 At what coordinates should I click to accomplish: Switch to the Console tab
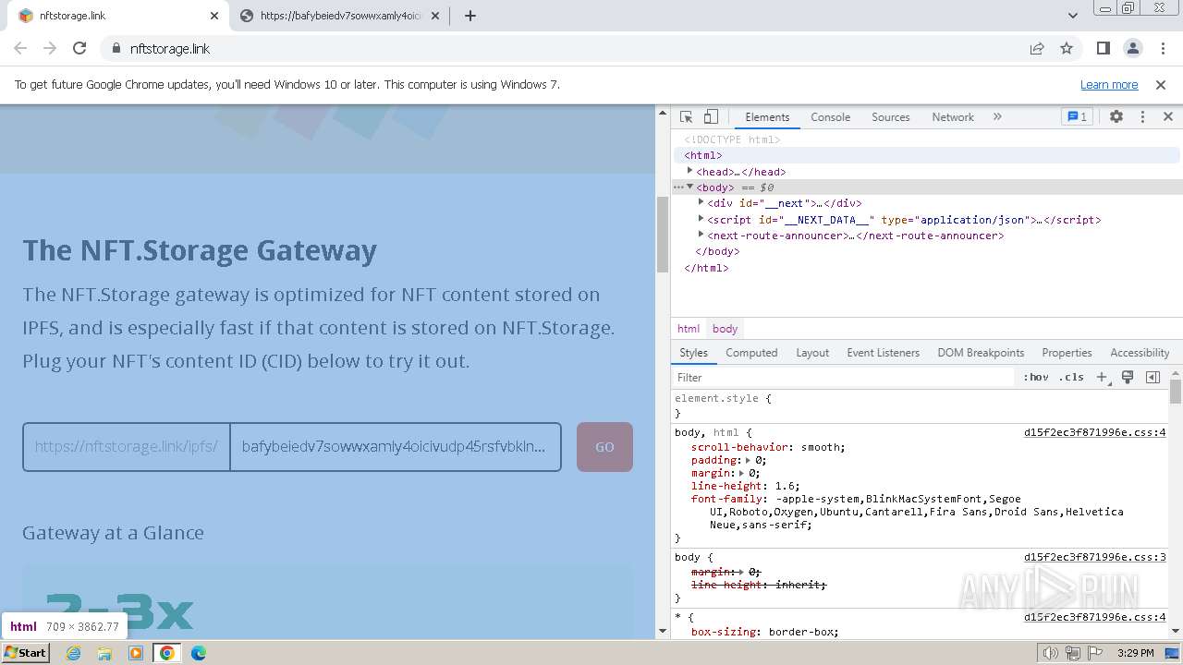[x=830, y=117]
